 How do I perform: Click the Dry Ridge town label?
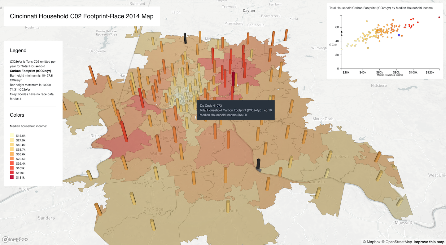click(x=153, y=209)
